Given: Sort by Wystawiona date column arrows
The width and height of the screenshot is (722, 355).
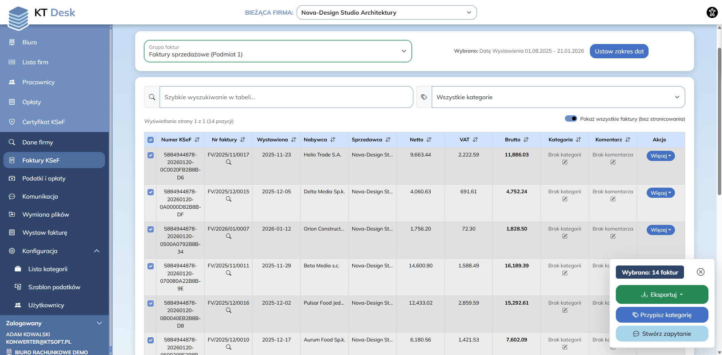Looking at the screenshot, I should (294, 140).
